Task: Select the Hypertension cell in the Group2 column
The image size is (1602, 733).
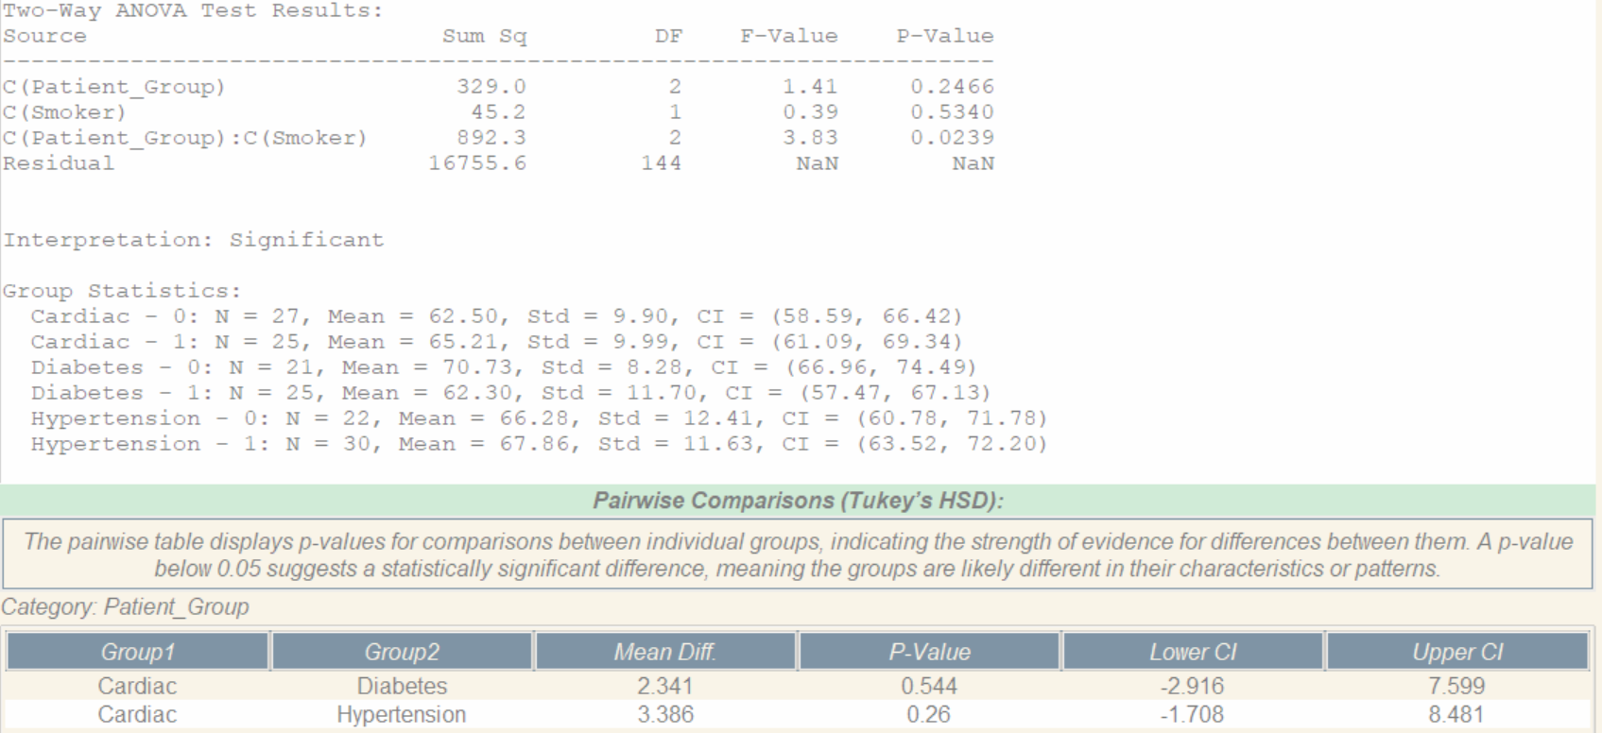Action: 402,714
